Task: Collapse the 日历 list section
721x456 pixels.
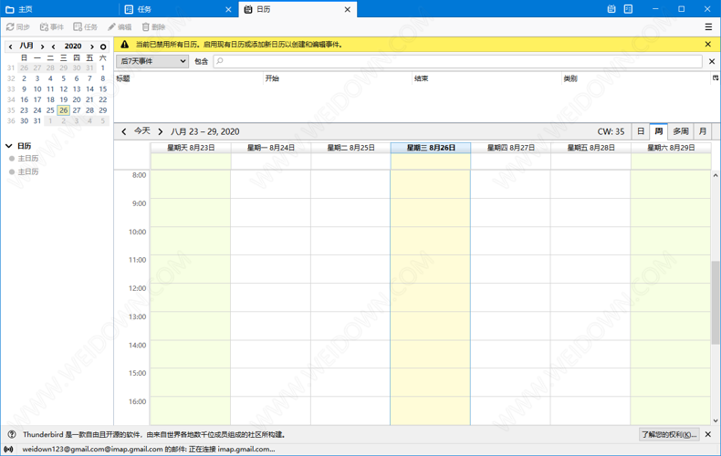Action: [9, 146]
